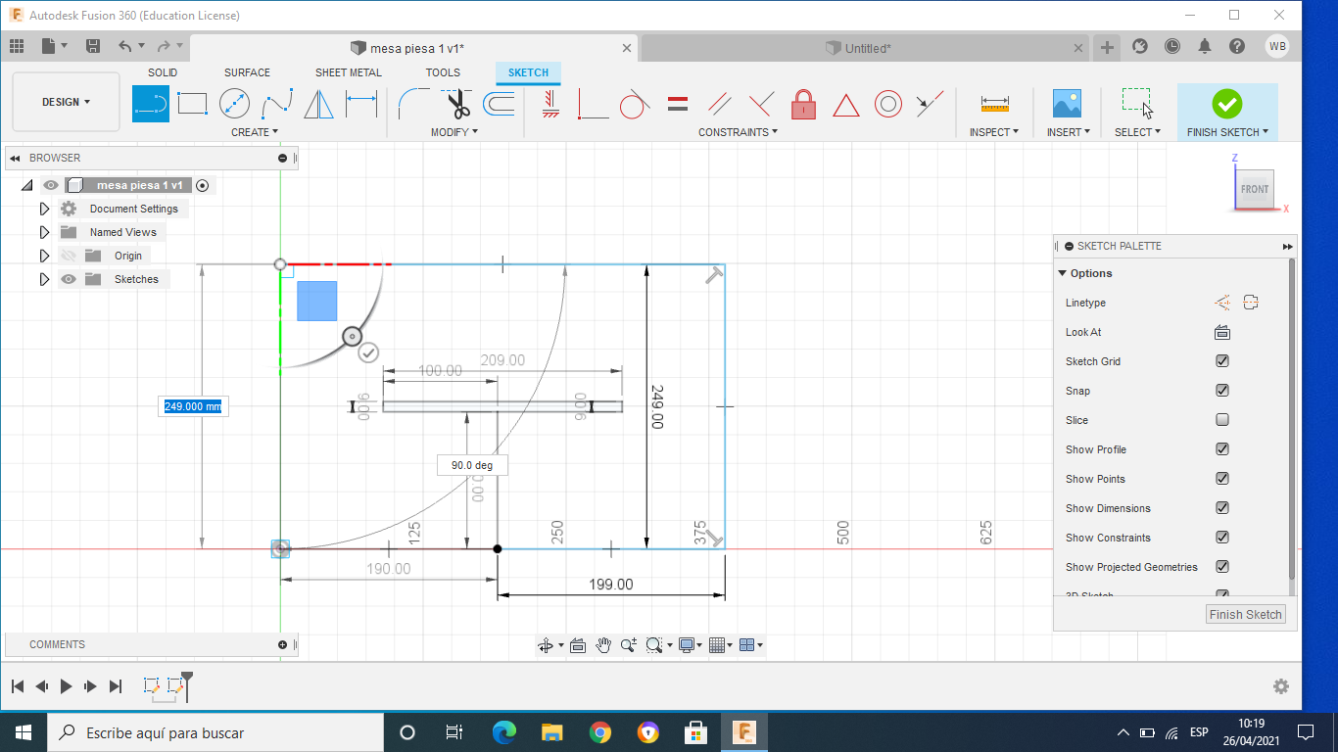1338x752 pixels.
Task: Open the DESIGN workspace dropdown
Action: [x=66, y=102]
